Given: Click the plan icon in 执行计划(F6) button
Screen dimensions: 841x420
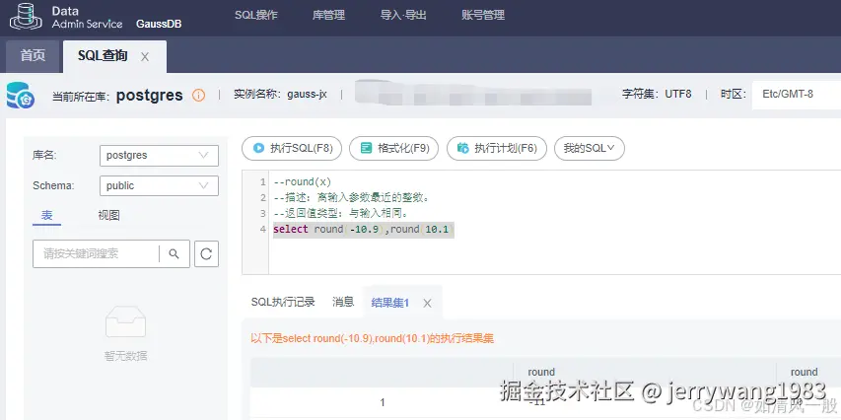Looking at the screenshot, I should (462, 148).
